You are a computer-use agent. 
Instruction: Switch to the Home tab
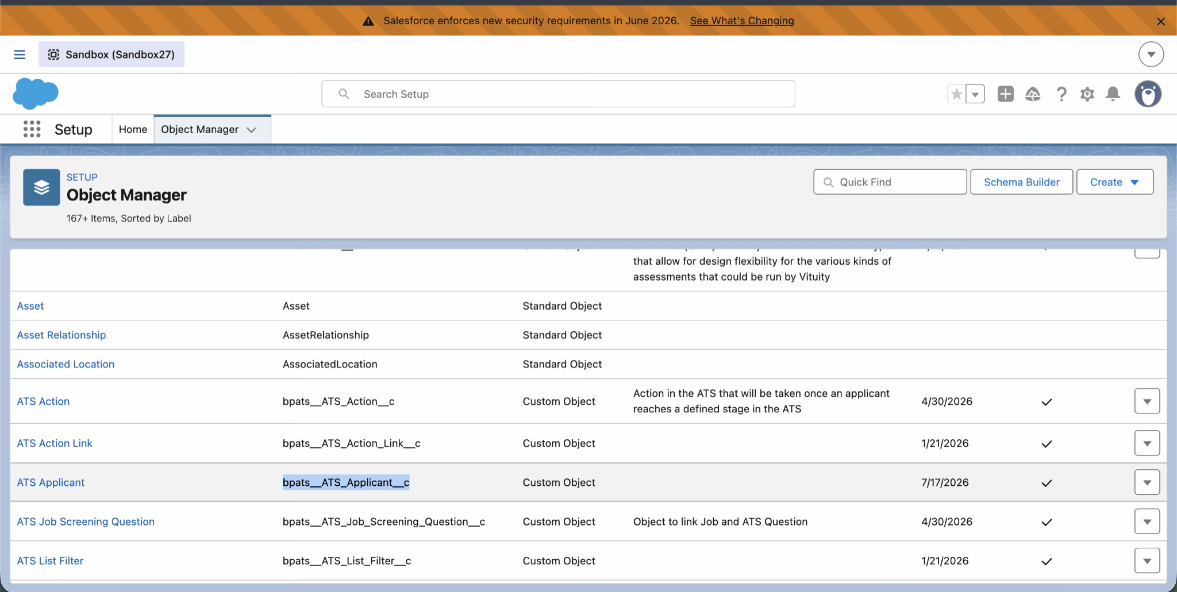tap(133, 130)
